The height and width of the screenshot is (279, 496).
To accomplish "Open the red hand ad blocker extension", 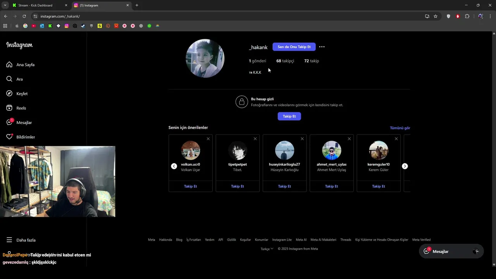I will 458,16.
